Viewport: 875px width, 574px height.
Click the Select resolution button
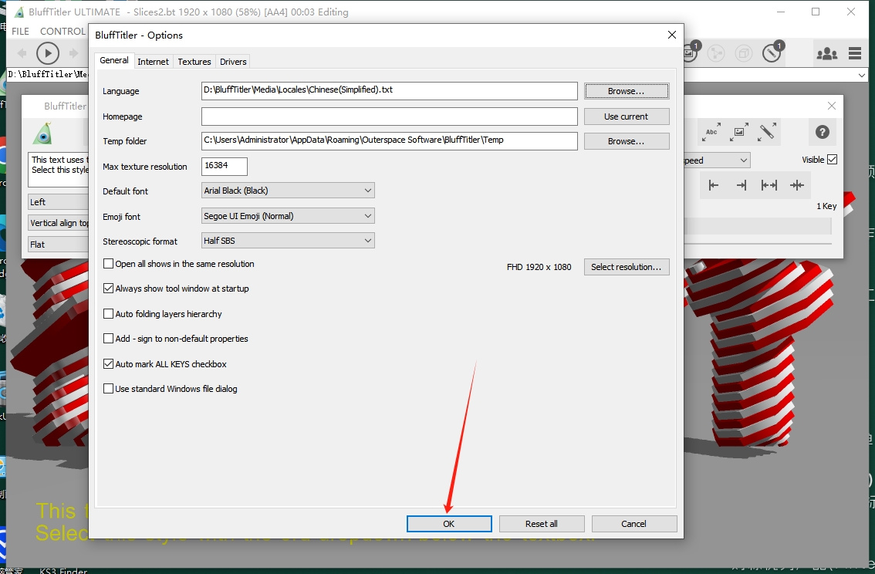click(x=626, y=267)
